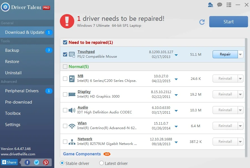Check the Display driver checkbox

(65, 95)
